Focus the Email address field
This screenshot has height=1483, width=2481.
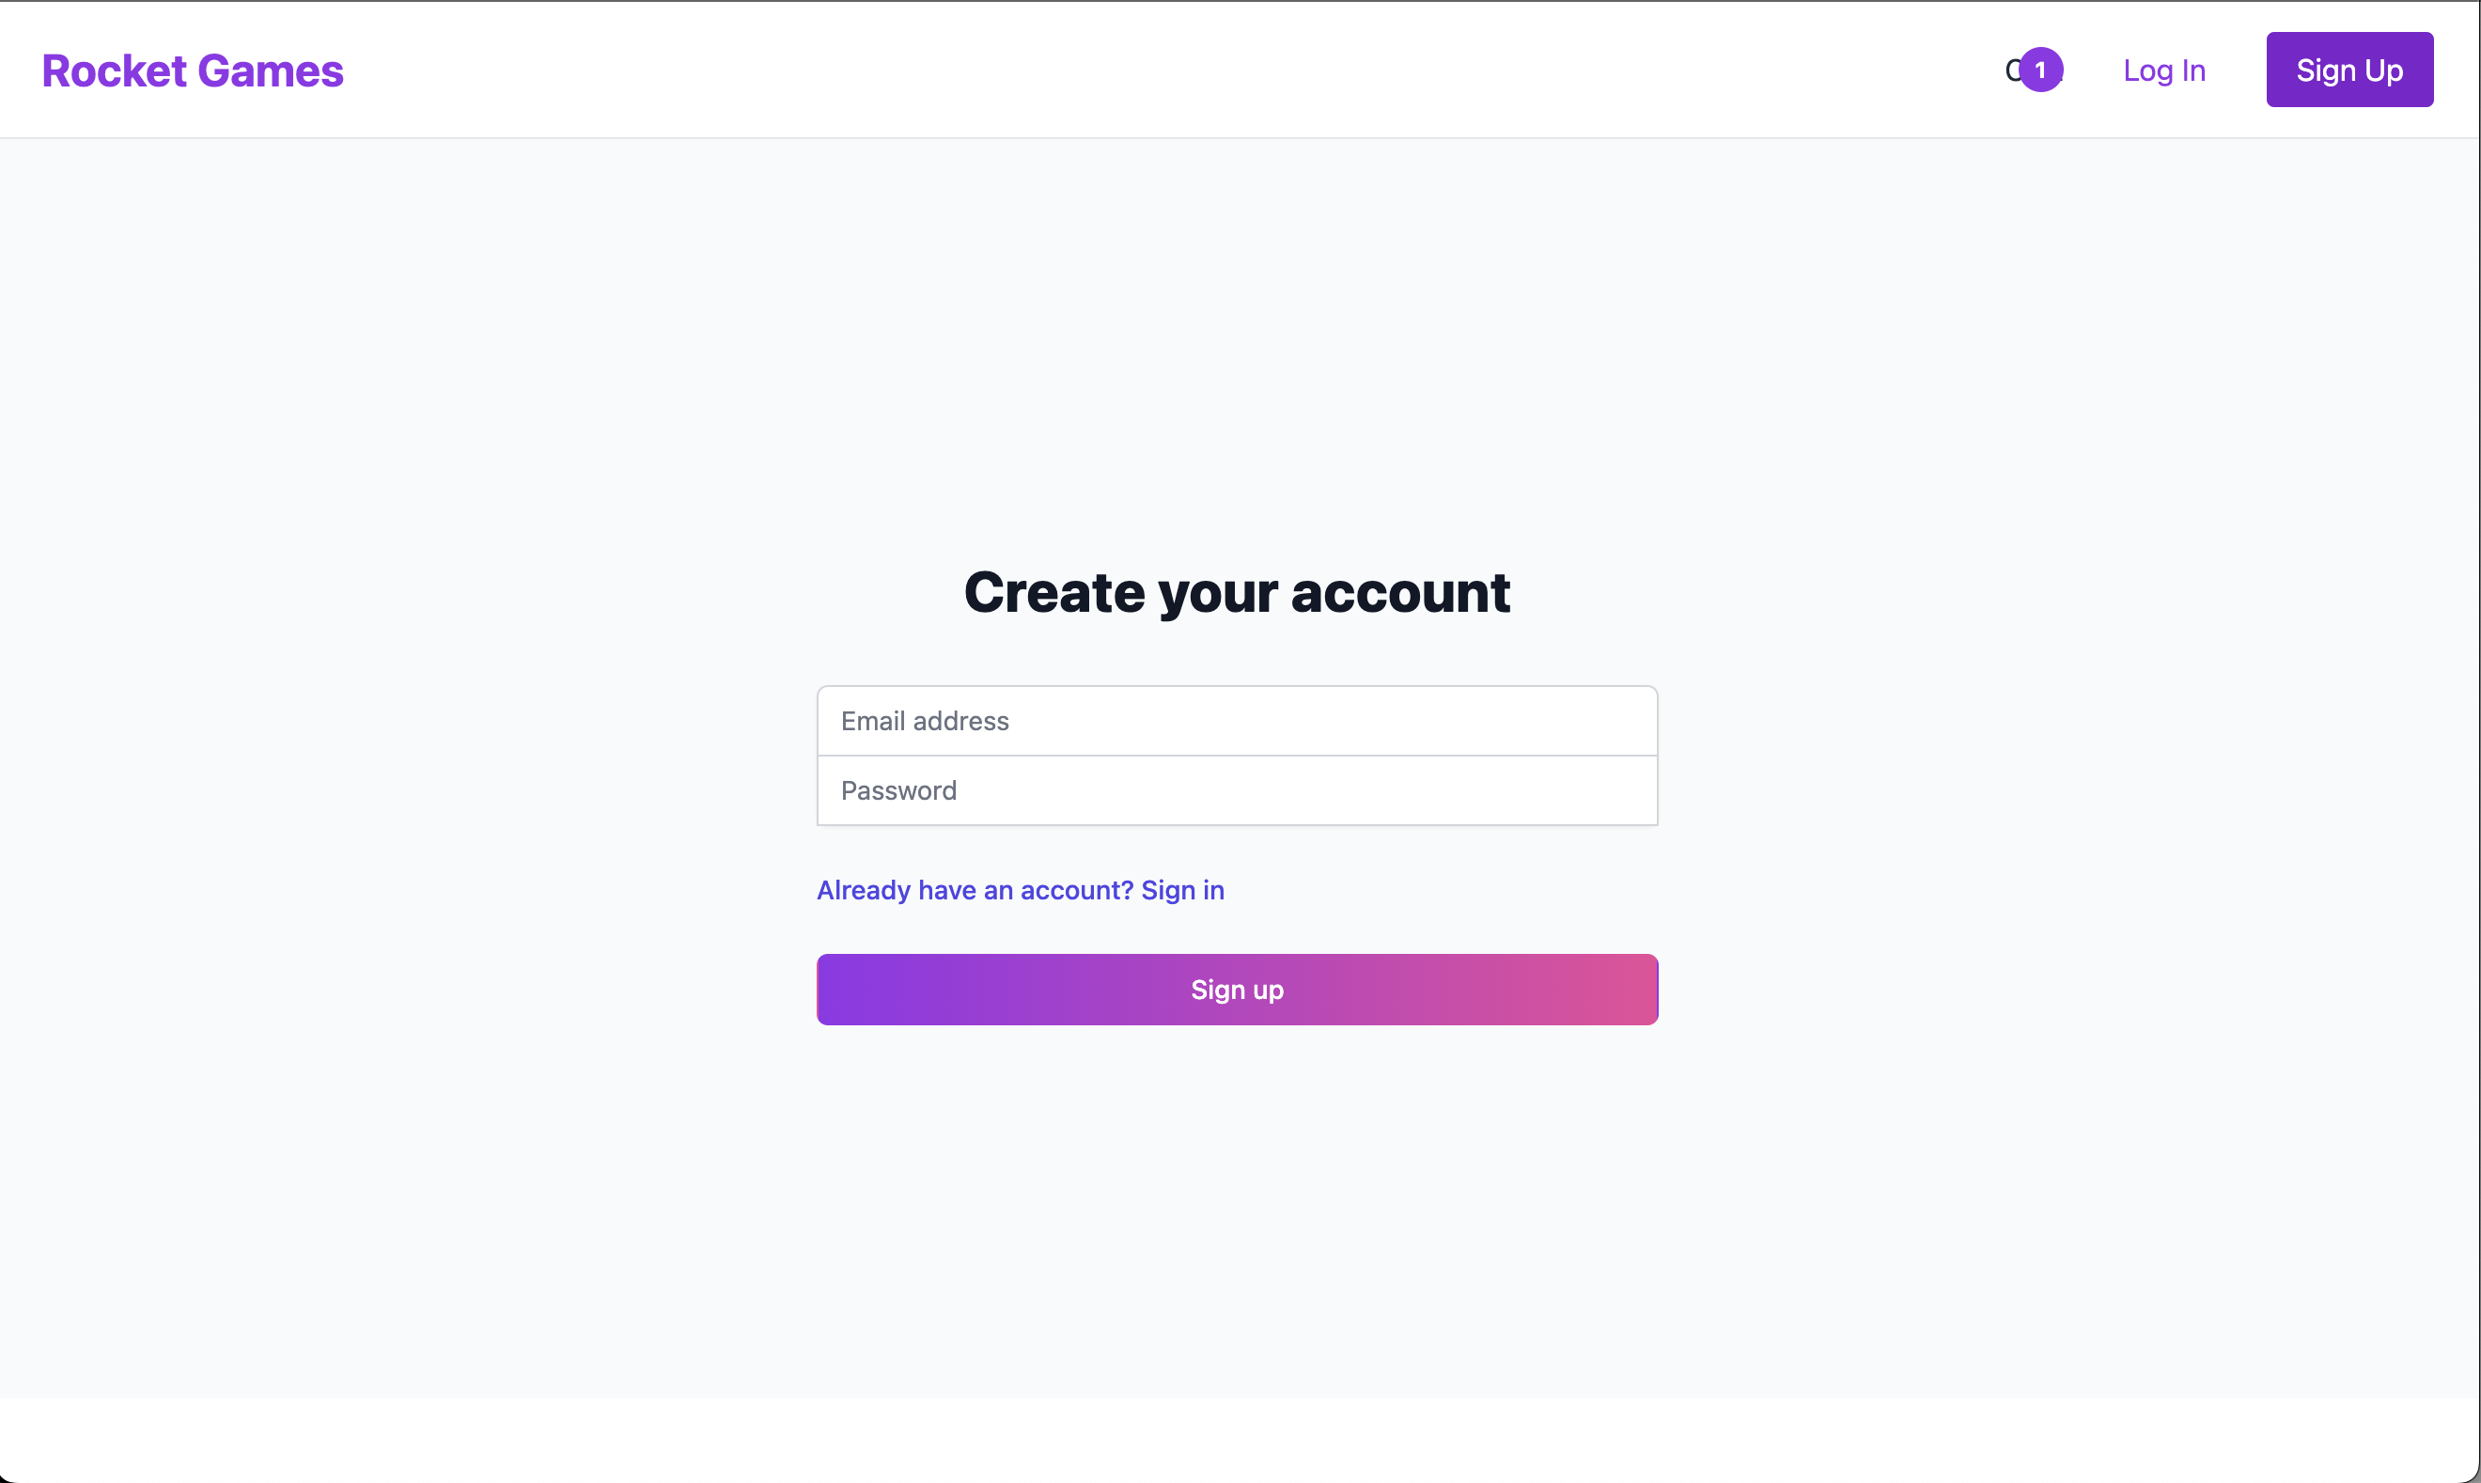coord(1237,721)
